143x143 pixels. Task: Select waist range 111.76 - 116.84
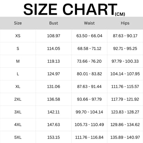(x=89, y=137)
